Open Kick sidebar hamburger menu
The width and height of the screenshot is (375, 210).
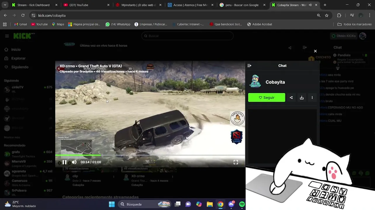(7, 36)
